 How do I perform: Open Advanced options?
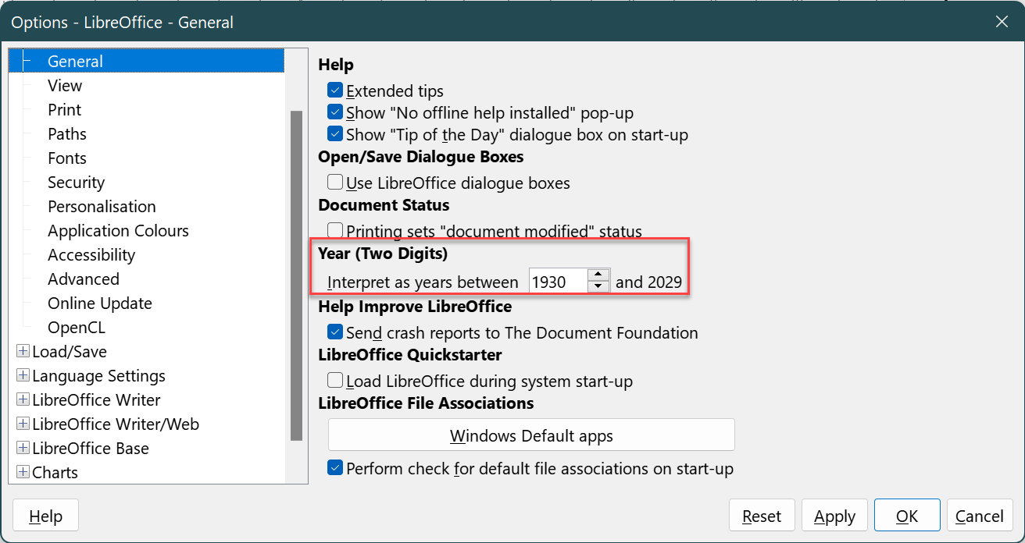(84, 279)
